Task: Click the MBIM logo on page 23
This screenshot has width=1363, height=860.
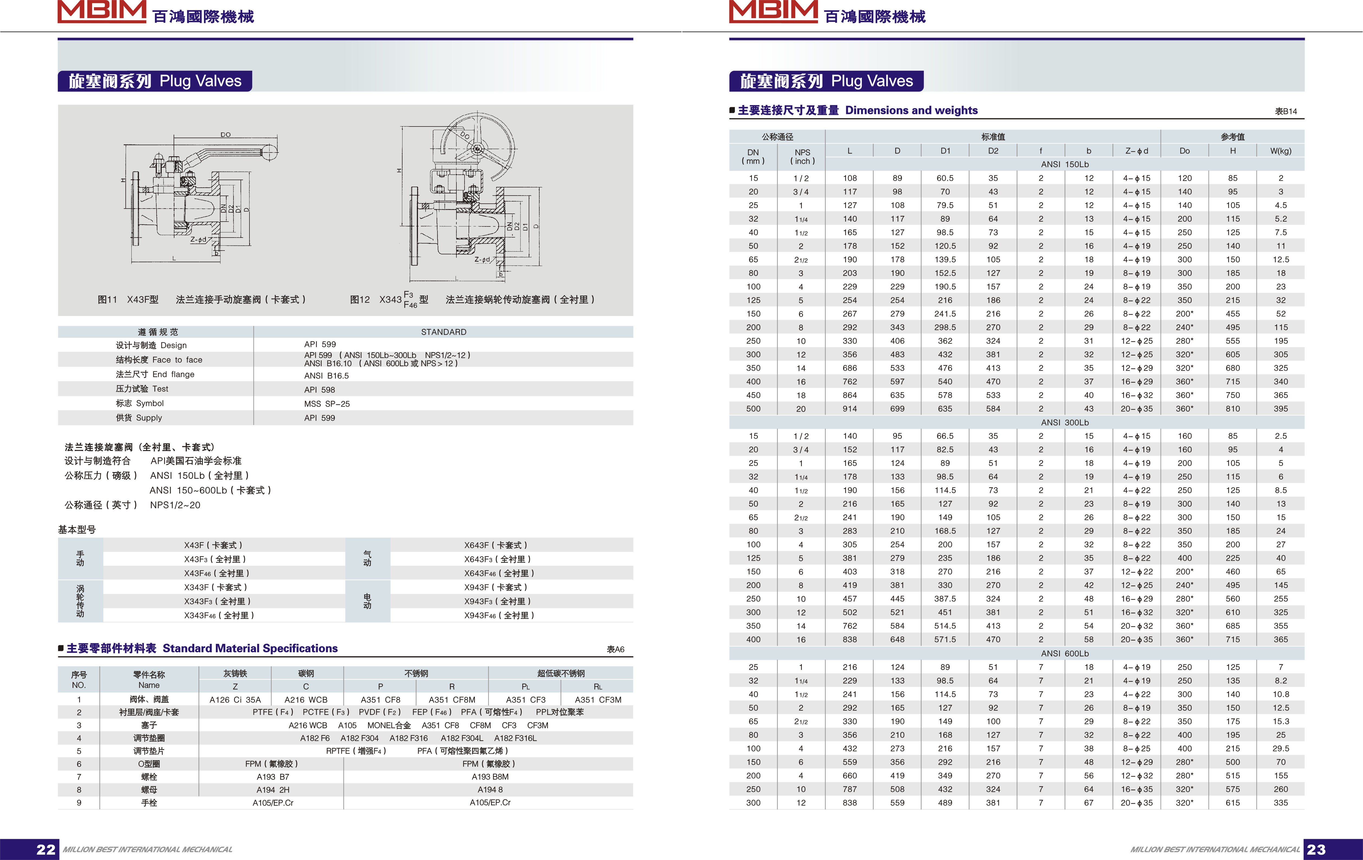Action: (x=773, y=11)
